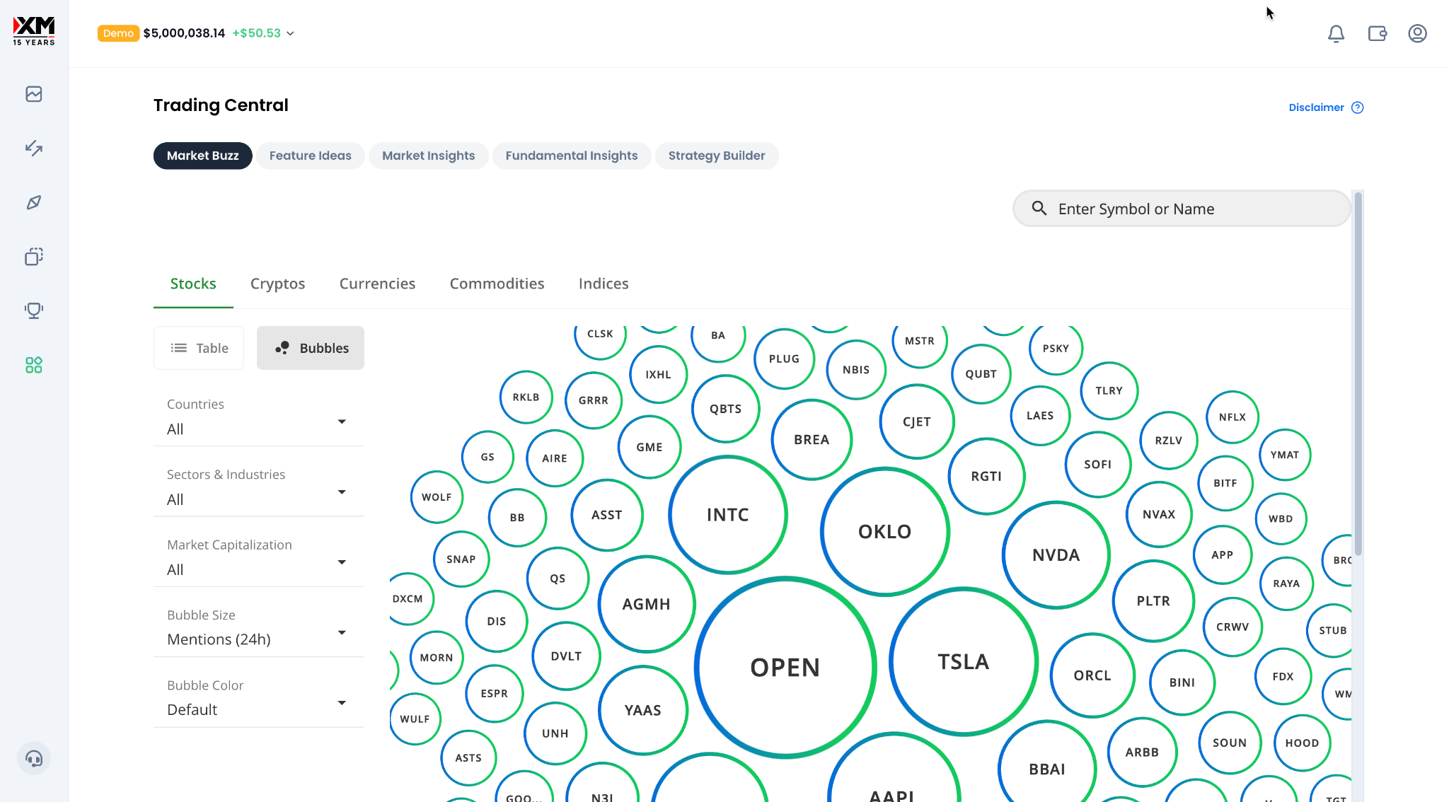Screen dimensions: 1449x802
Task: Select the Fundamental Insights tab
Action: click(x=572, y=156)
